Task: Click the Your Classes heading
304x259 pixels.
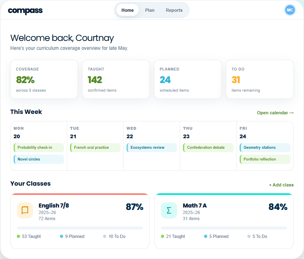Action: click(30, 184)
